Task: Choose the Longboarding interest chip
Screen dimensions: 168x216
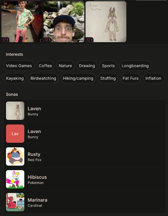Action: pos(135,66)
